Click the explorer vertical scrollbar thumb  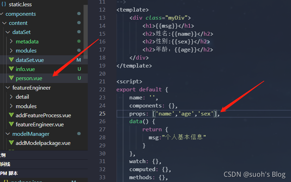tap(86, 32)
